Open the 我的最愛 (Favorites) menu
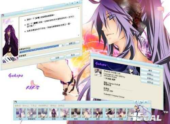The image size is (170, 124). (43, 106)
